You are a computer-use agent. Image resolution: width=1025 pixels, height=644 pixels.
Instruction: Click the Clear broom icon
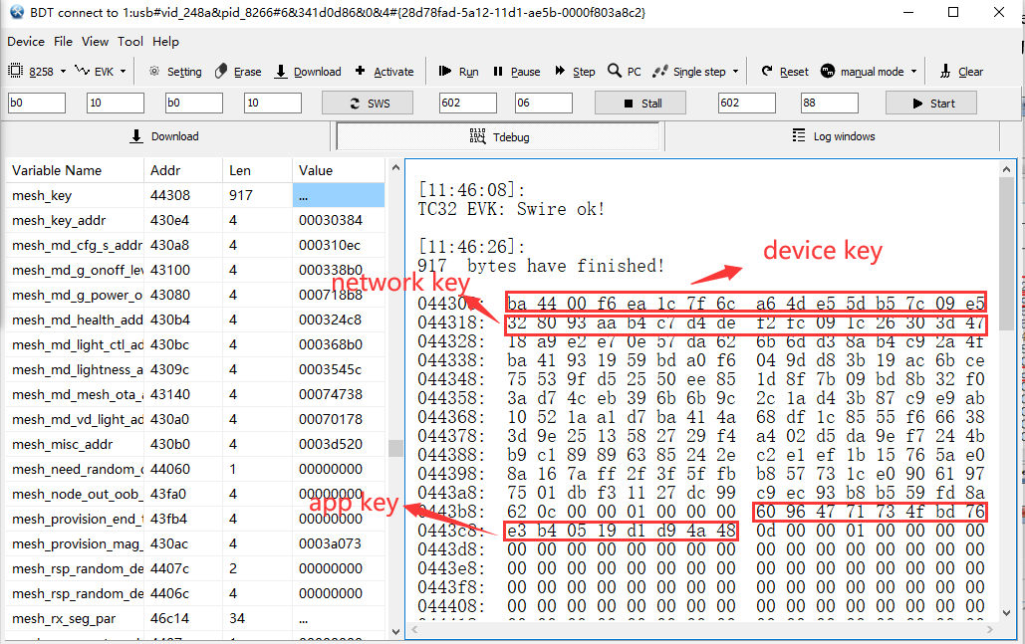945,72
